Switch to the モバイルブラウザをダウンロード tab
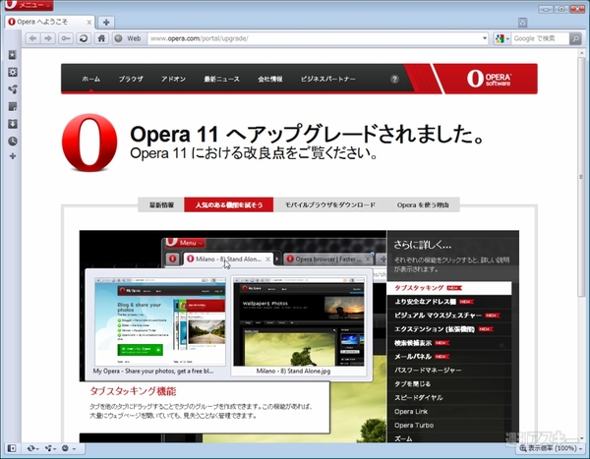Screen dimensions: 590x459 coord(330,205)
